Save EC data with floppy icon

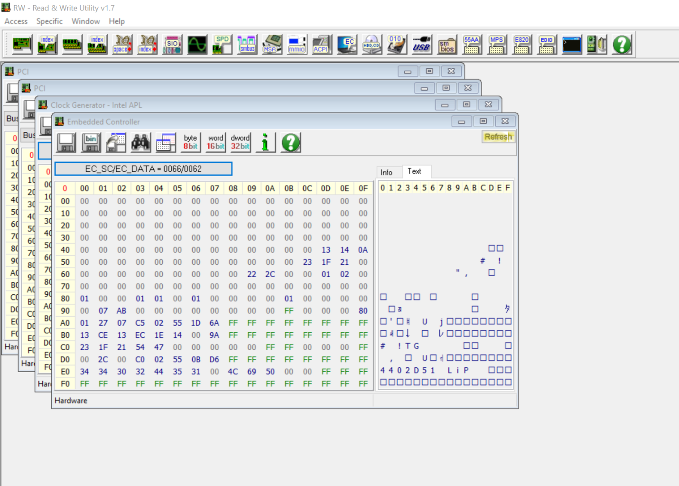(66, 142)
